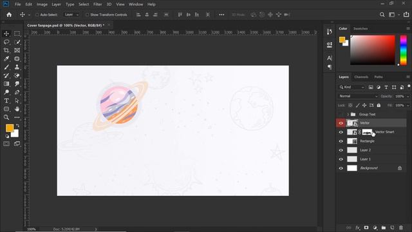The height and width of the screenshot is (232, 412).
Task: Toggle Quick Mask mode icon
Action: (x=6, y=144)
